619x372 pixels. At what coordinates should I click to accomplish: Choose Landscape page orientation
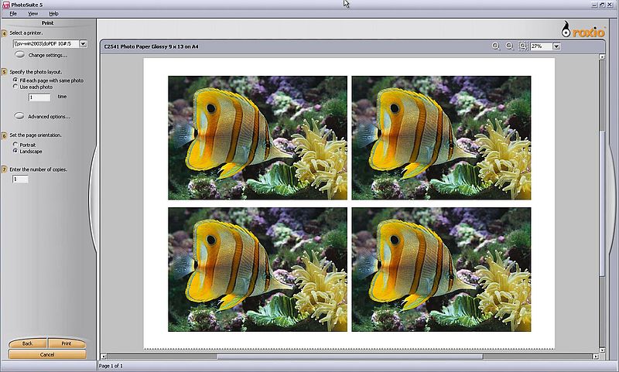coord(15,151)
